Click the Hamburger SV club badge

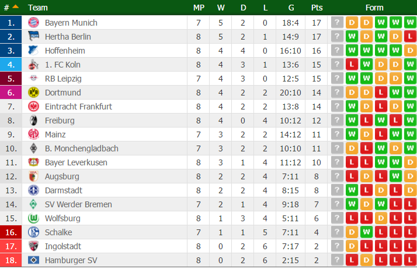pyautogui.click(x=33, y=260)
